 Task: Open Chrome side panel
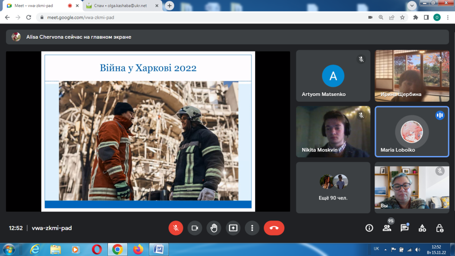click(x=426, y=17)
